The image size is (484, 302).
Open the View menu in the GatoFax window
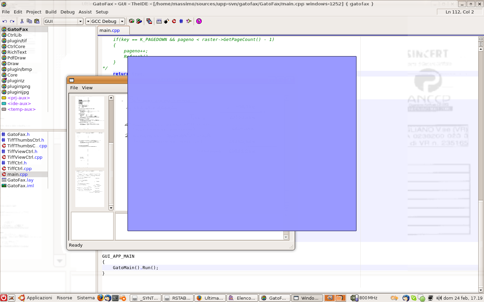pos(87,88)
